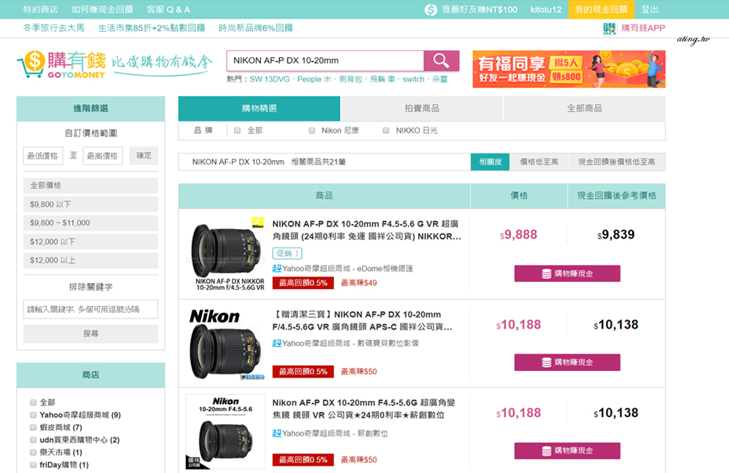Sort by 現金回饋後價格低至高
The image size is (729, 473).
(616, 162)
